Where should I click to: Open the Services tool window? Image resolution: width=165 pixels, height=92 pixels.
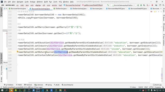pos(39,85)
